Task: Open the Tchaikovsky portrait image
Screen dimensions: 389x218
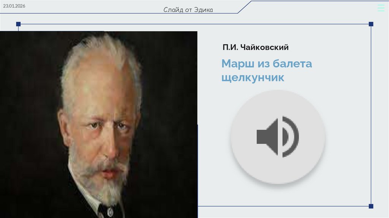Action: pyautogui.click(x=99, y=125)
